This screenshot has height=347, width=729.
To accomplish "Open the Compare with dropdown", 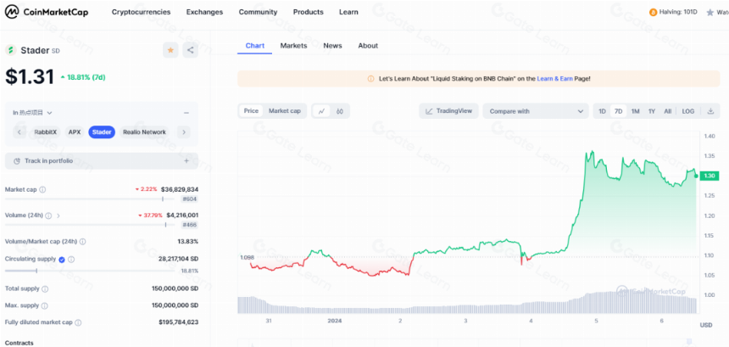I will point(536,111).
